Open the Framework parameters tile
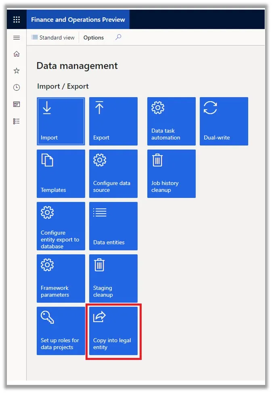This screenshot has height=393, width=272. (x=61, y=278)
